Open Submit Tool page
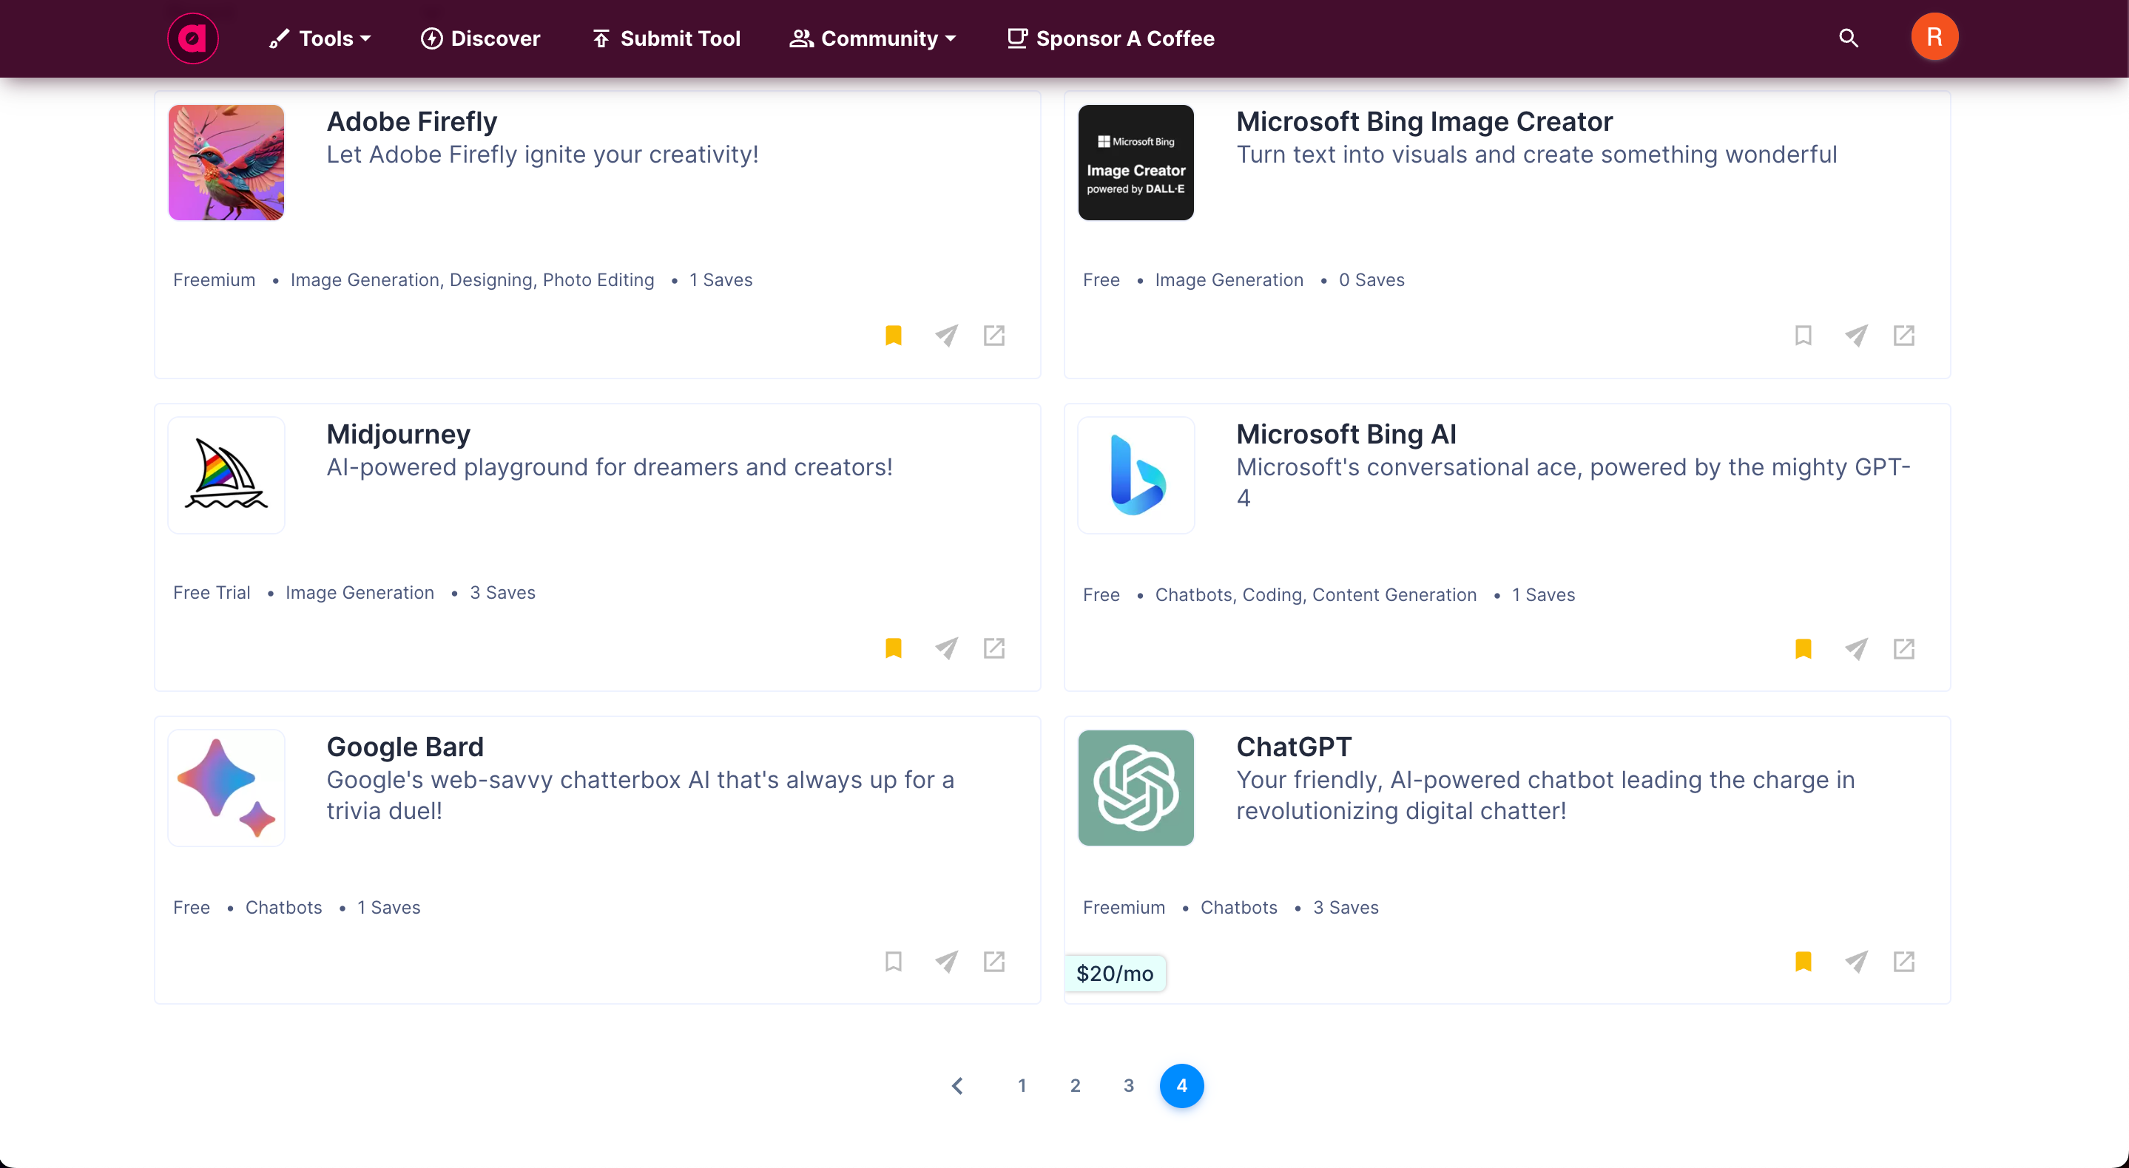Viewport: 2129px width, 1168px height. click(x=666, y=38)
